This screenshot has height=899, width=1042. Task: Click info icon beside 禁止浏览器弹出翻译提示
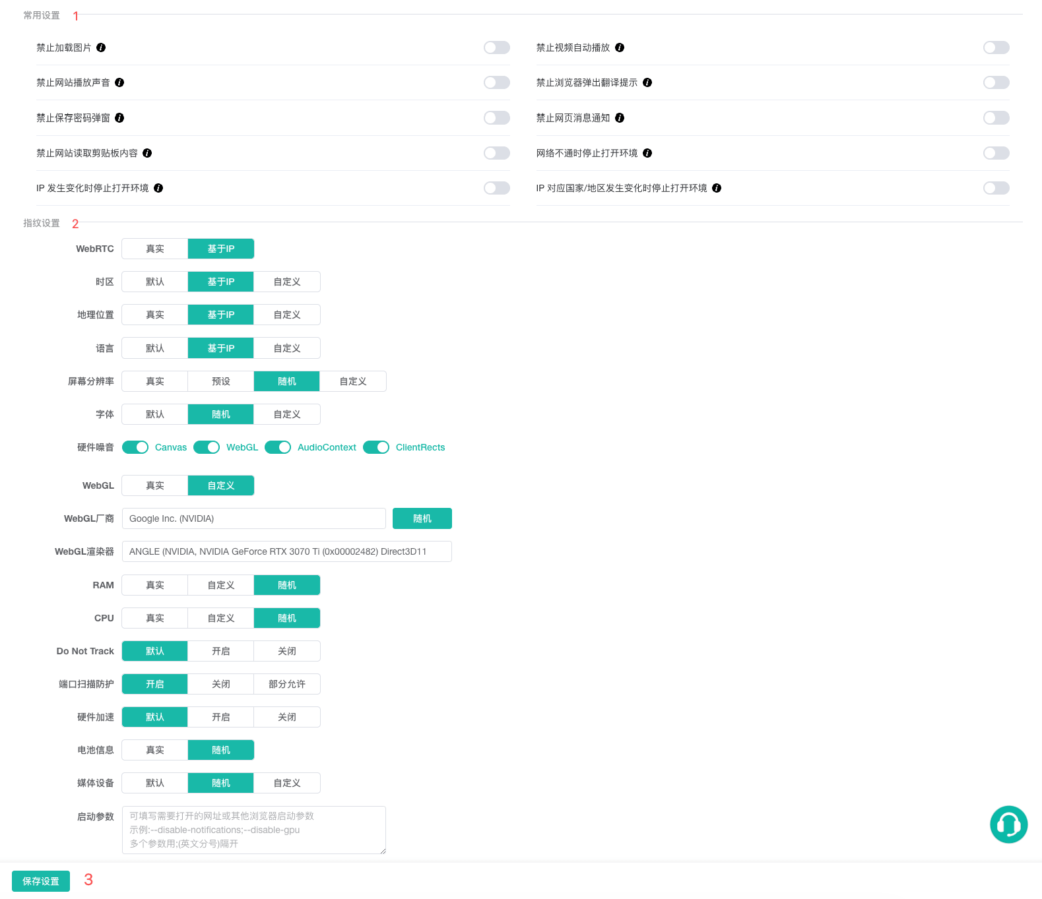[647, 82]
